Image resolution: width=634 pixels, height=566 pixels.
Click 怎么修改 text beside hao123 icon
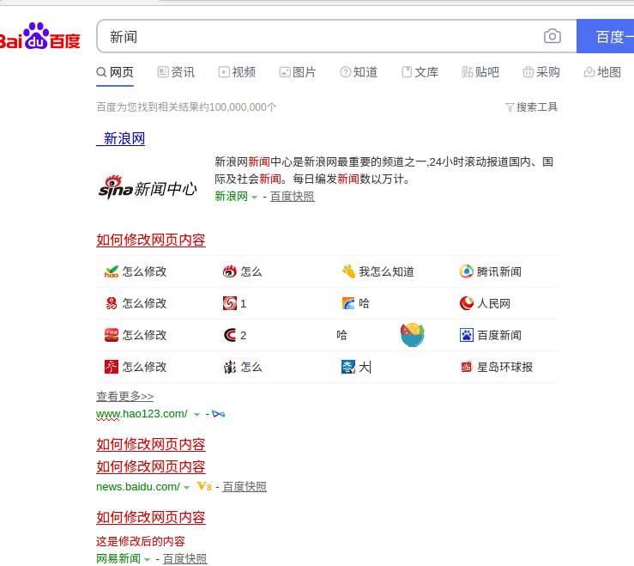[x=144, y=271]
